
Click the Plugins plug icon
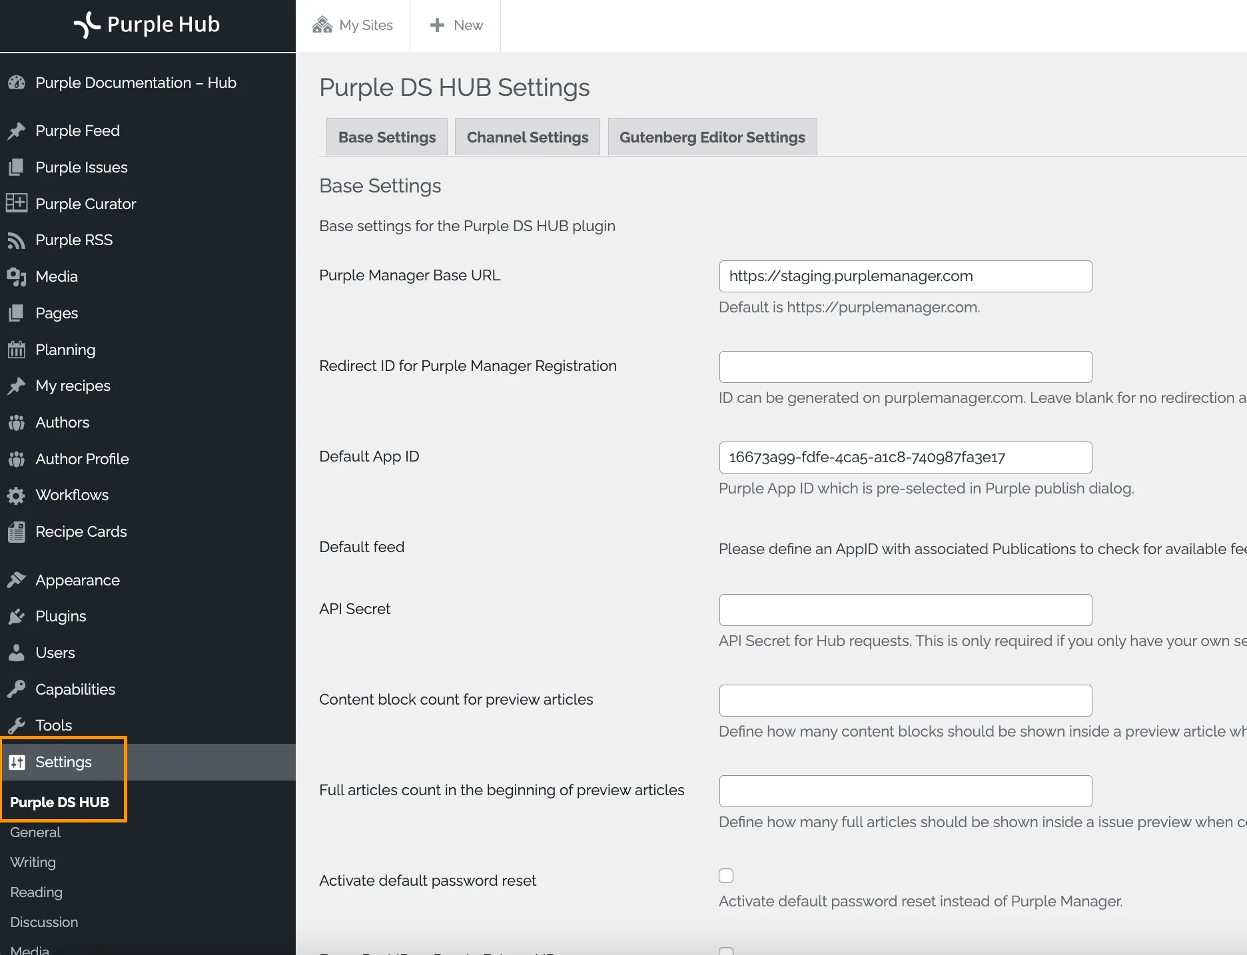point(17,617)
